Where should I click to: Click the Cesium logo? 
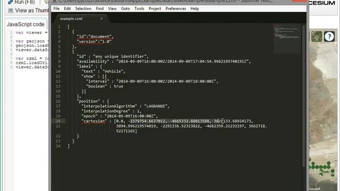pyautogui.click(x=322, y=3)
